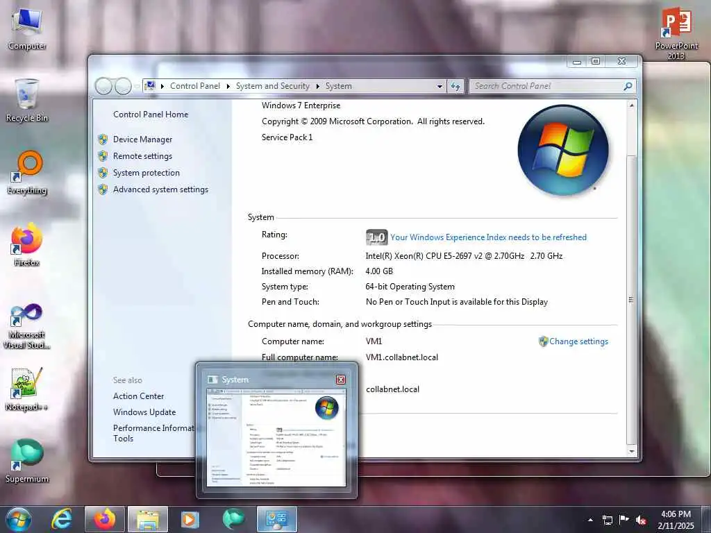
Task: Click the scrollbar up arrow
Action: [631, 105]
